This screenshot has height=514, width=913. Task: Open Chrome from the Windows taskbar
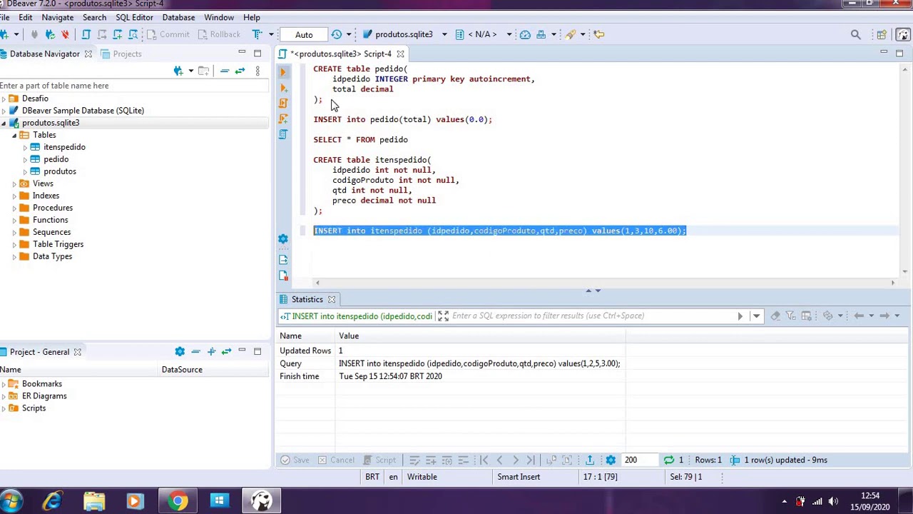click(178, 501)
